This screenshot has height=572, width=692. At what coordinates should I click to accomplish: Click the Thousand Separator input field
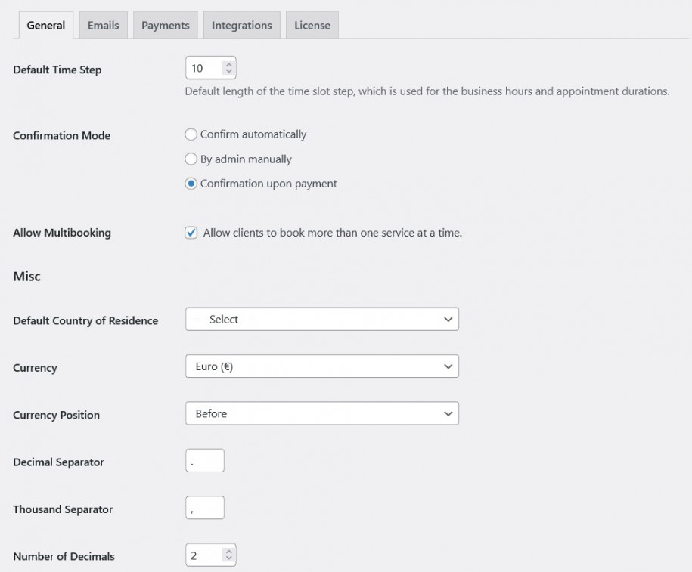pos(204,507)
